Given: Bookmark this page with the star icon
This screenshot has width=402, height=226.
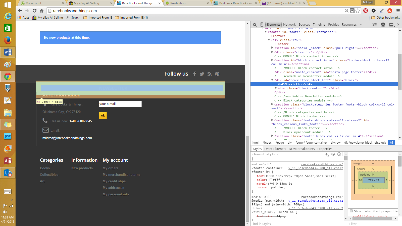Looking at the screenshot, I should click(x=358, y=11).
